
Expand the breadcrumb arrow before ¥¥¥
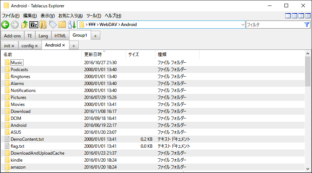coord(87,25)
